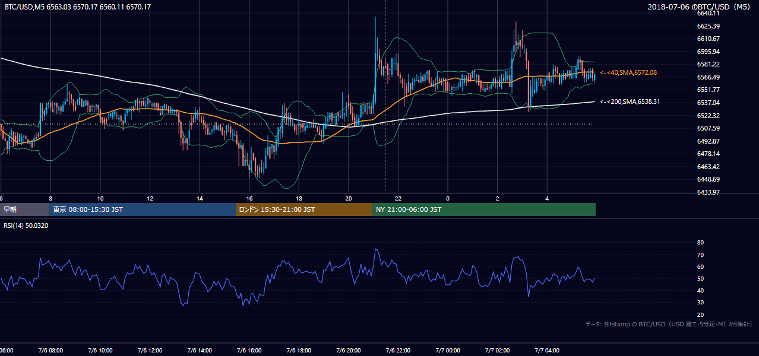
Task: Click RSI scale value 50
Action: 700,278
